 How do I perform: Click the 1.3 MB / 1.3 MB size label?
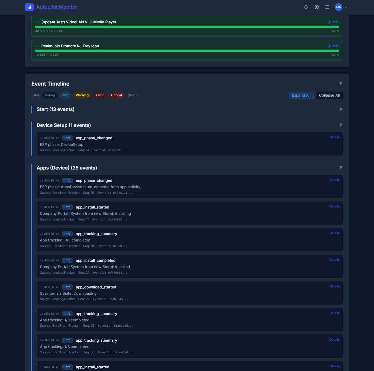pyautogui.click(x=47, y=55)
